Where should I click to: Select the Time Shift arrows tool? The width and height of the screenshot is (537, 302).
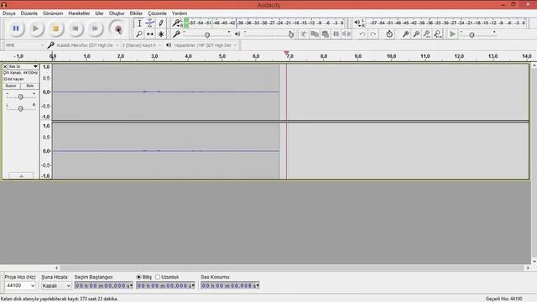click(x=150, y=34)
